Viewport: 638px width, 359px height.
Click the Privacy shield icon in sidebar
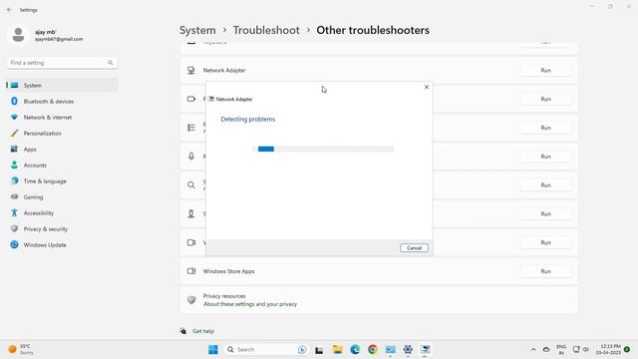click(x=14, y=228)
